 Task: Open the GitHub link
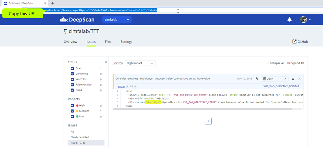302,42
